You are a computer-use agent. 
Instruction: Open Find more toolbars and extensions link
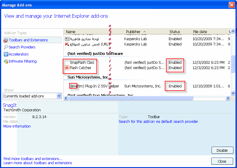point(33,159)
